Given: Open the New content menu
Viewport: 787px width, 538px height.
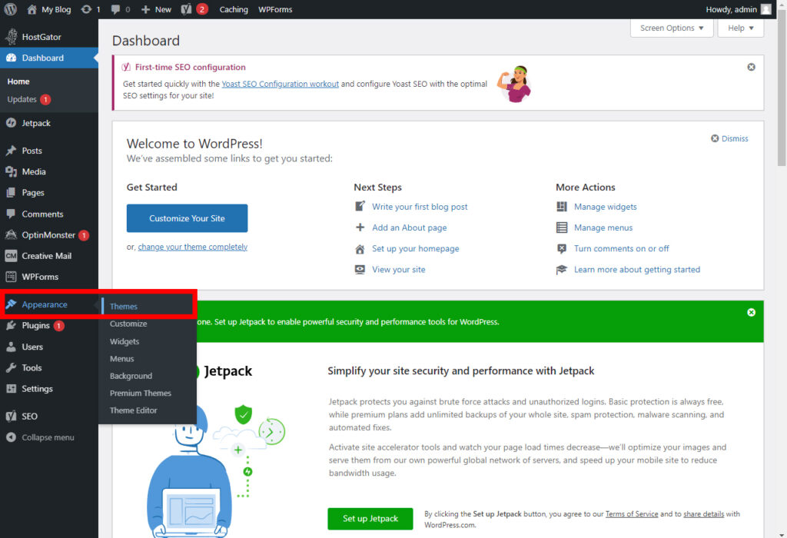Looking at the screenshot, I should [156, 9].
